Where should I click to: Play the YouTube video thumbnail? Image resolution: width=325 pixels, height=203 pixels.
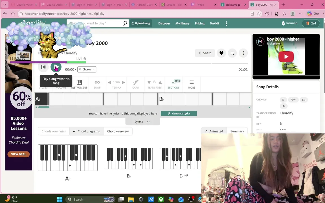[x=286, y=57]
